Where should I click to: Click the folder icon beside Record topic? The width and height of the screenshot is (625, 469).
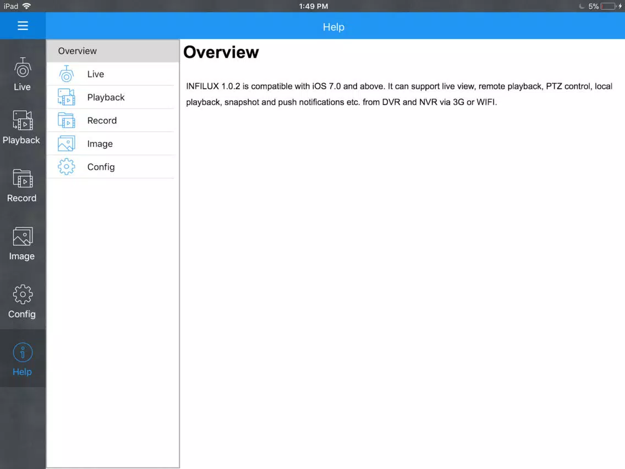66,120
